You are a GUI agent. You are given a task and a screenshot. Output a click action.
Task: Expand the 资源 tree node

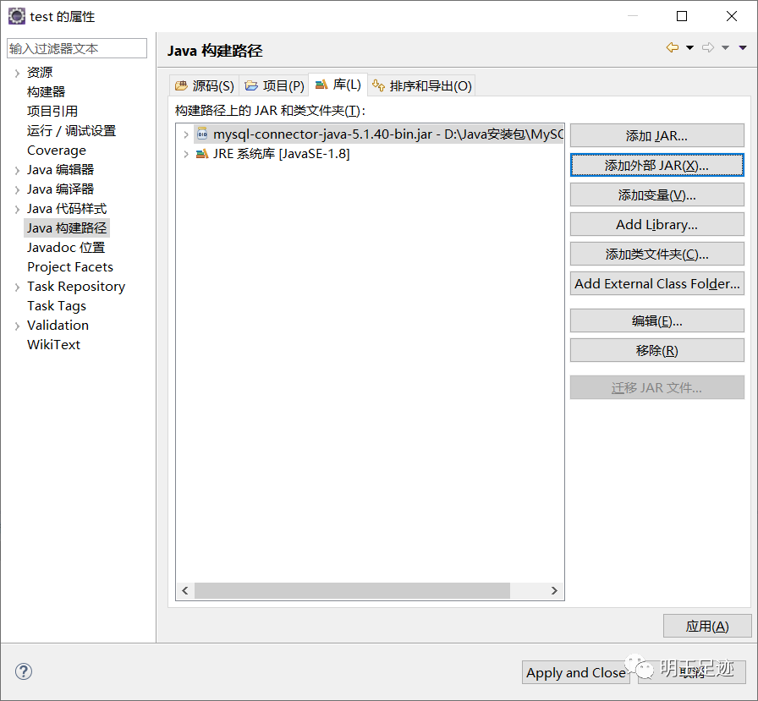tap(17, 73)
